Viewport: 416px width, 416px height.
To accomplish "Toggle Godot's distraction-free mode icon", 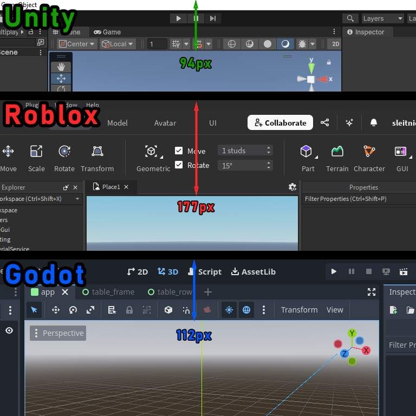I will pyautogui.click(x=372, y=292).
